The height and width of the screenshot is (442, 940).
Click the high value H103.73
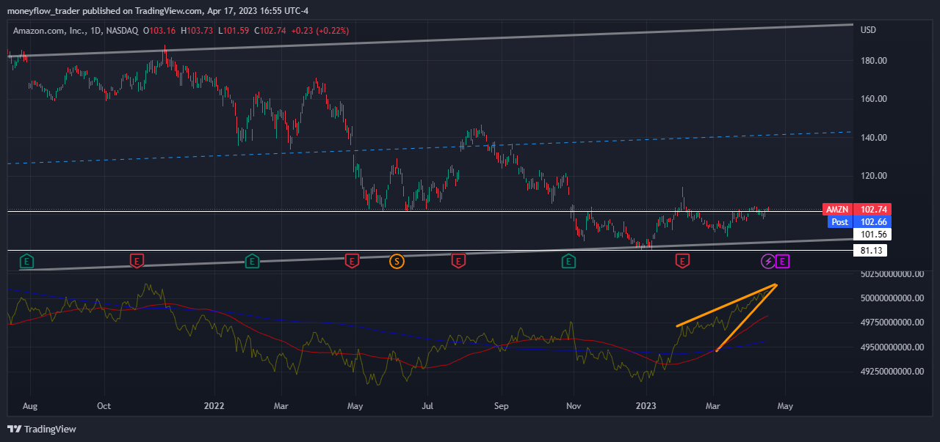[x=197, y=30]
